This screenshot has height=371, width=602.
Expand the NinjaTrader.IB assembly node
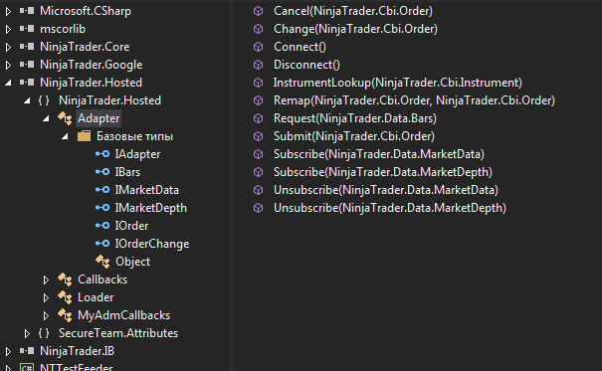click(x=8, y=351)
